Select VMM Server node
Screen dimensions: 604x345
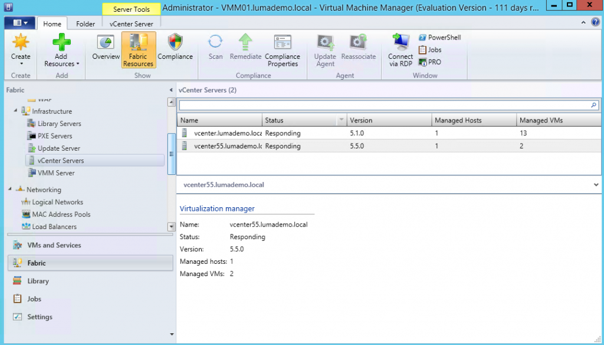click(51, 172)
